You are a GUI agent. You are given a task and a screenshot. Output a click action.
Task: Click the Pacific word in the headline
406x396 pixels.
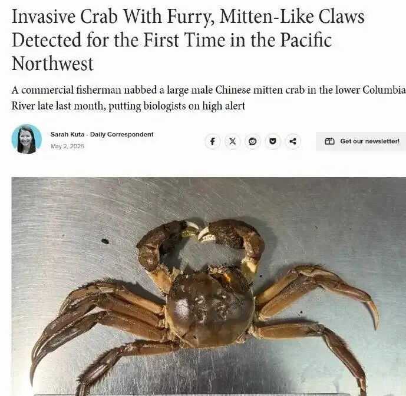coord(306,40)
